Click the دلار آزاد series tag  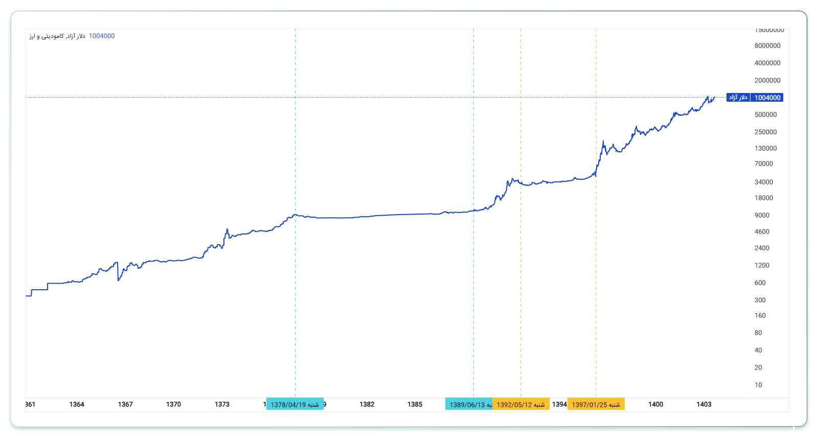point(738,98)
